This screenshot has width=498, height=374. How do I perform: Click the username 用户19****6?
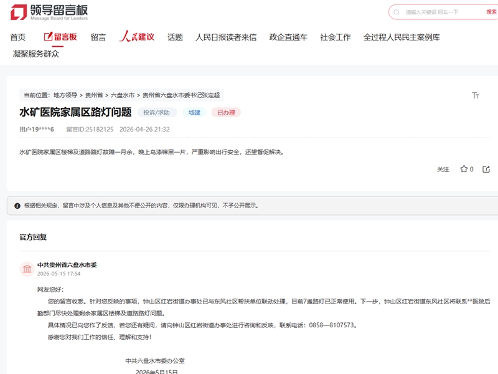(x=37, y=130)
